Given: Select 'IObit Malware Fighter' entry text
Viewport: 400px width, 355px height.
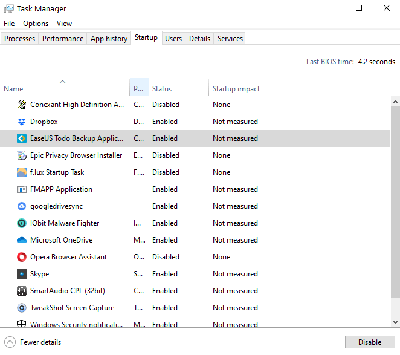Looking at the screenshot, I should click(x=65, y=223).
